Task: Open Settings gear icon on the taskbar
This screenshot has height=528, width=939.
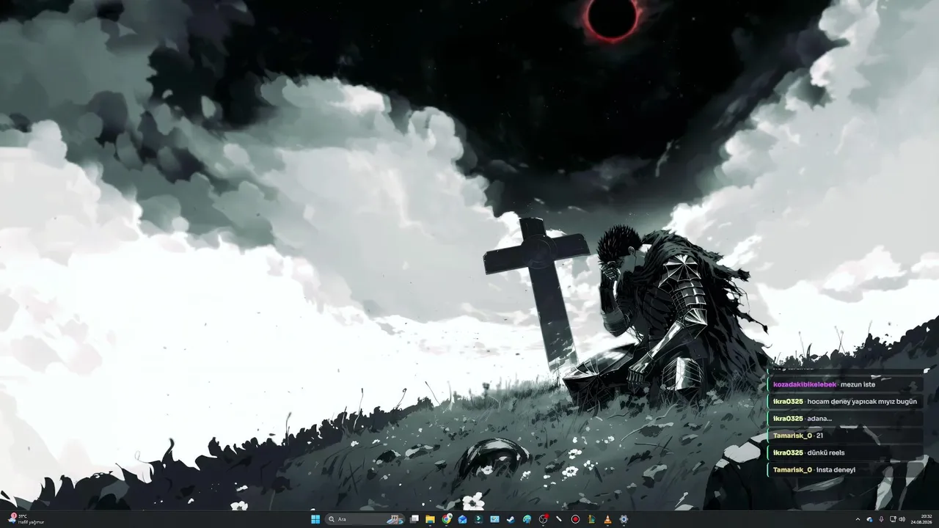Action: tap(624, 519)
